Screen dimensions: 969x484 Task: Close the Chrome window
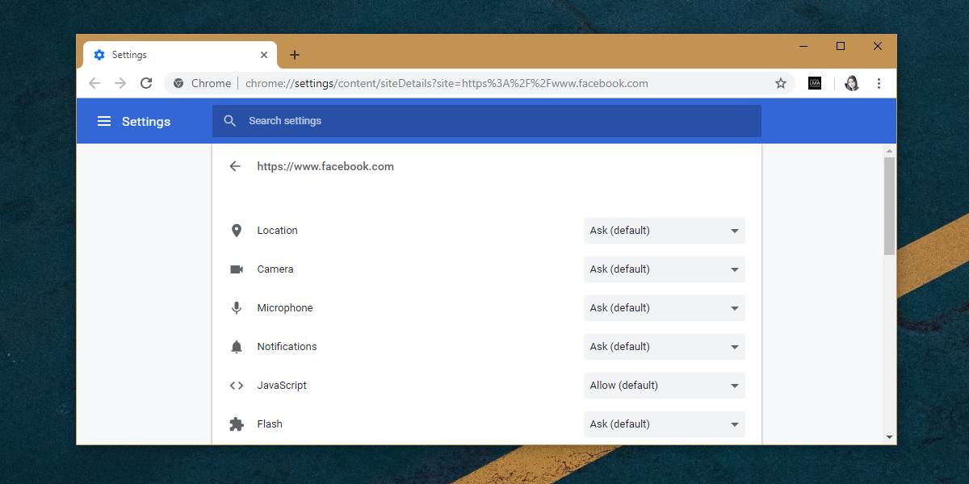878,46
